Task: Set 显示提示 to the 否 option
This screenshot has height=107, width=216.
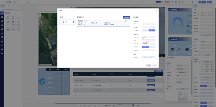Action: click(x=152, y=47)
